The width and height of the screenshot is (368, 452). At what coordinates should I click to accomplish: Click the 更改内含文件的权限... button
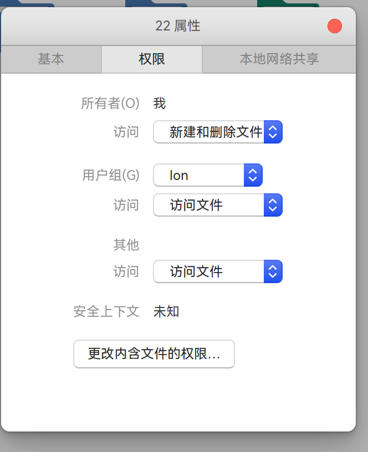point(154,354)
